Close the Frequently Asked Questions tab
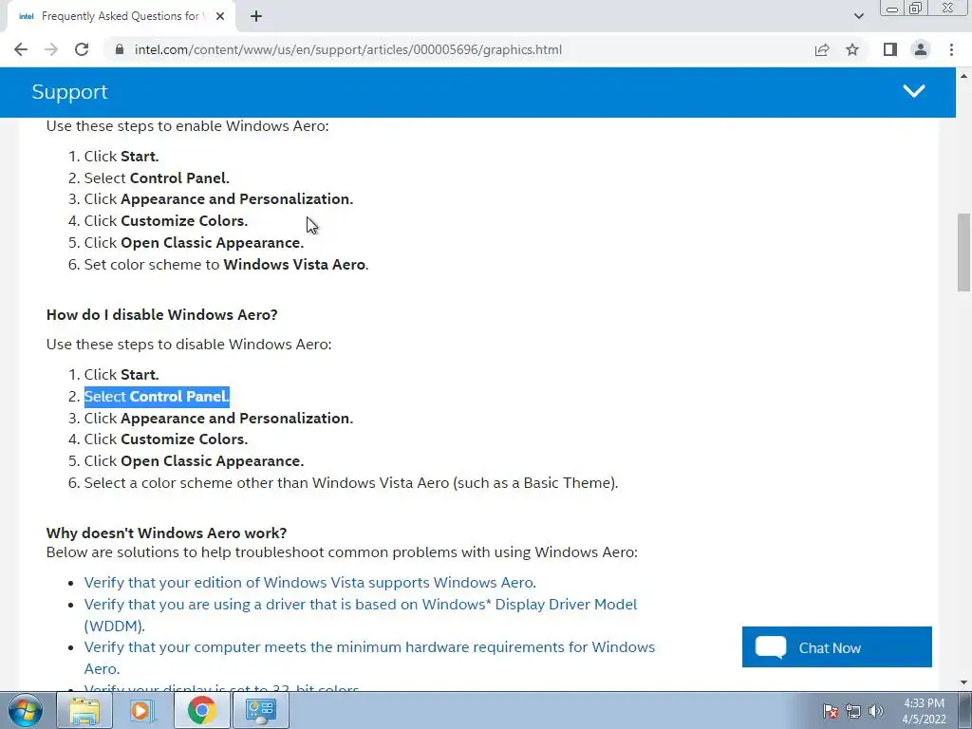Image resolution: width=972 pixels, height=729 pixels. tap(220, 16)
